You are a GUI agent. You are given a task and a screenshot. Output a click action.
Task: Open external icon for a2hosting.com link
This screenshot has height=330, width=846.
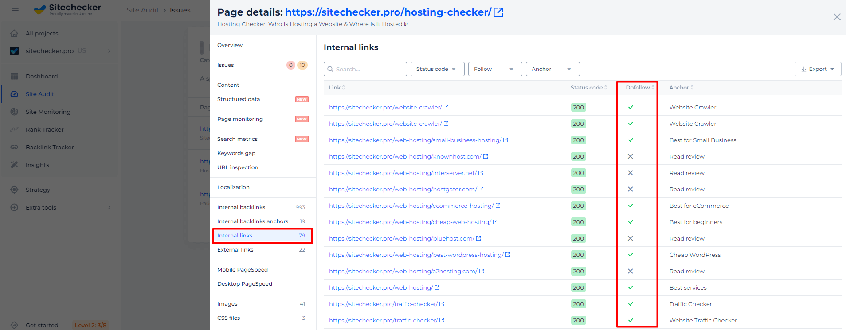(482, 271)
